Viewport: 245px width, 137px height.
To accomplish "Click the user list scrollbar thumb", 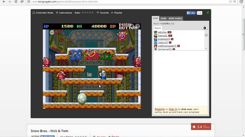I will point(206,35).
